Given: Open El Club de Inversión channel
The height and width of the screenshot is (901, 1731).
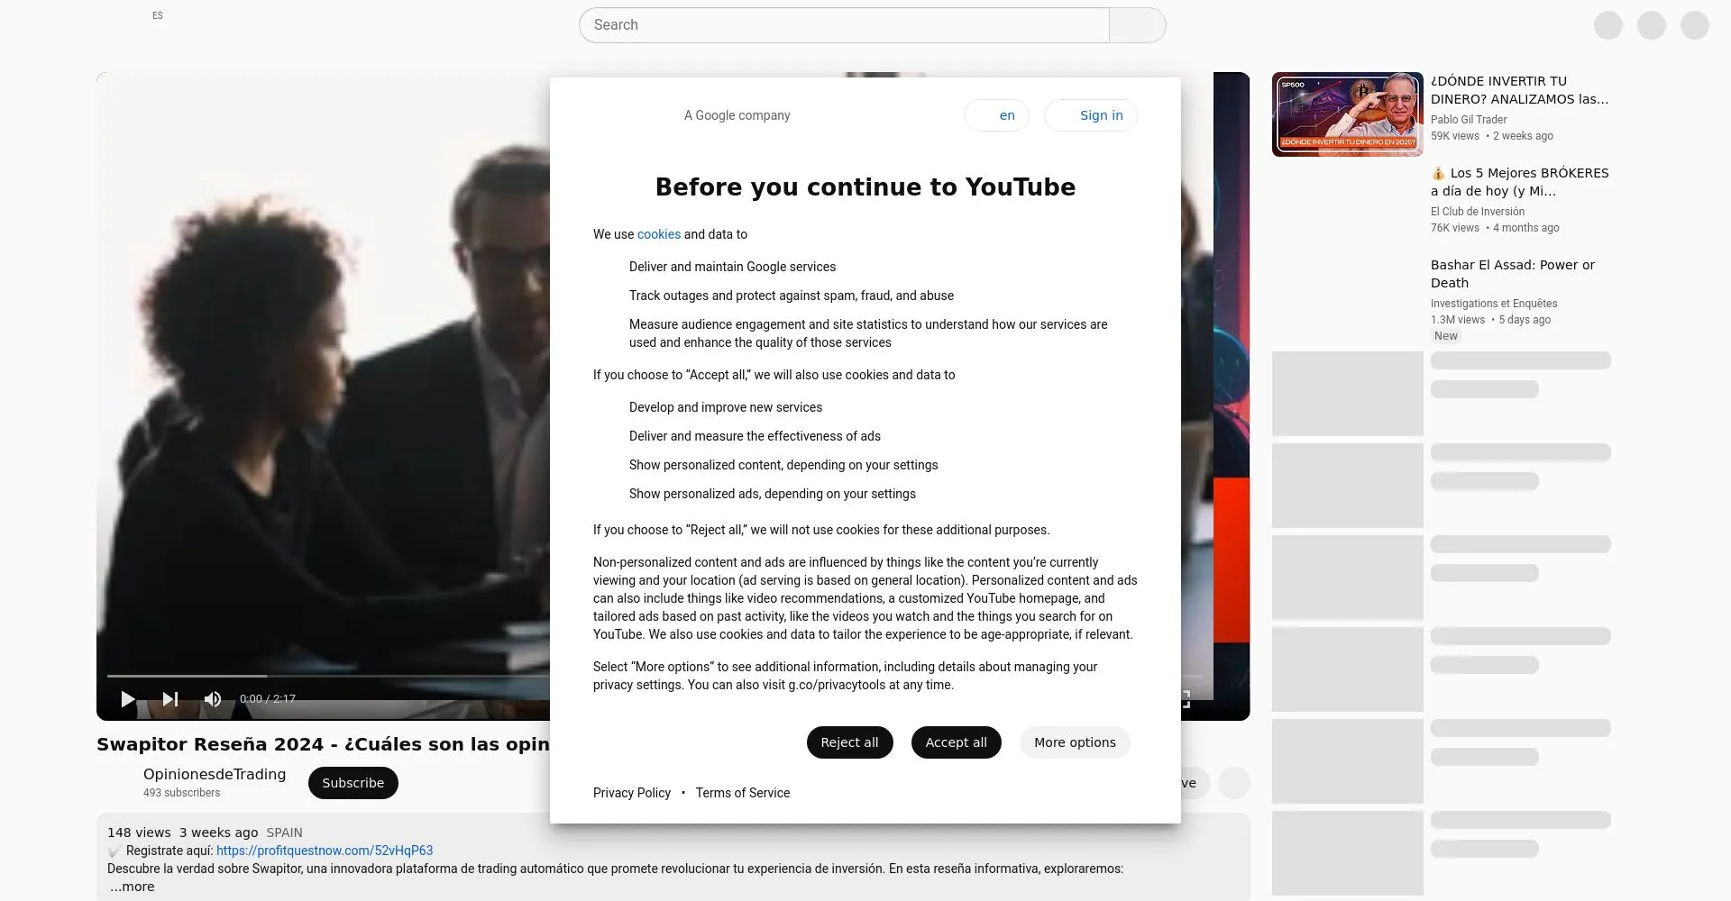Looking at the screenshot, I should click(1478, 212).
